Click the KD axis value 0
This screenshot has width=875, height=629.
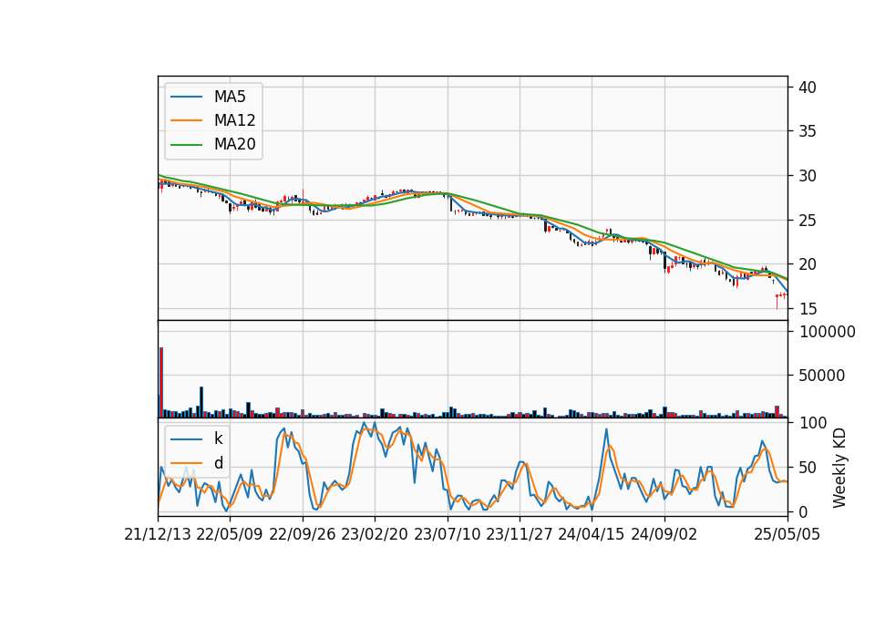[803, 511]
